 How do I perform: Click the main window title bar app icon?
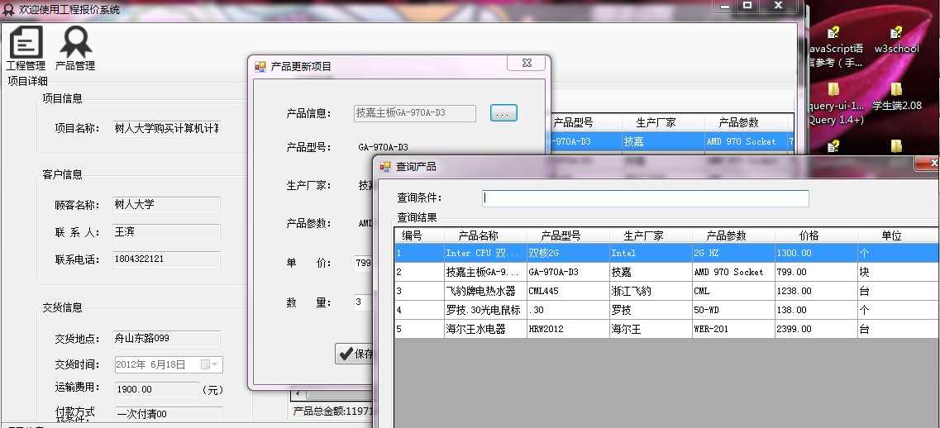[8, 9]
